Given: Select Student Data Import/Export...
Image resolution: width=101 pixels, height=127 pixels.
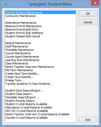Looking at the screenshot, I should click(x=24, y=90).
